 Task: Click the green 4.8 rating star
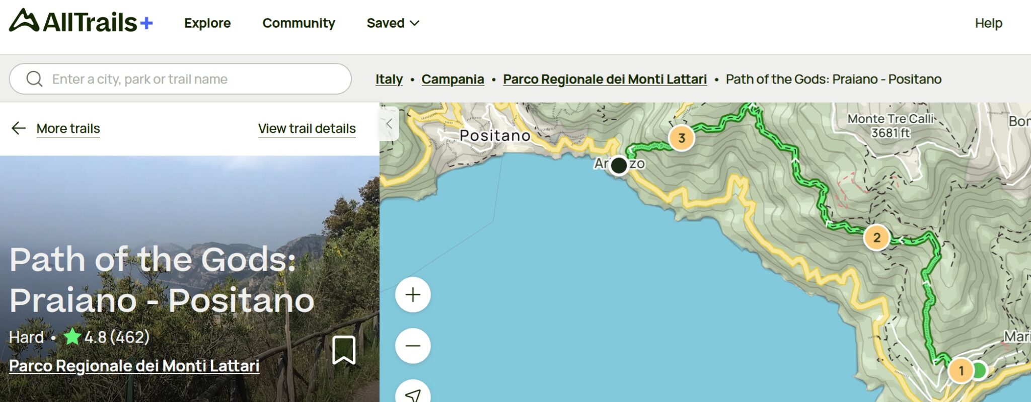pos(71,337)
